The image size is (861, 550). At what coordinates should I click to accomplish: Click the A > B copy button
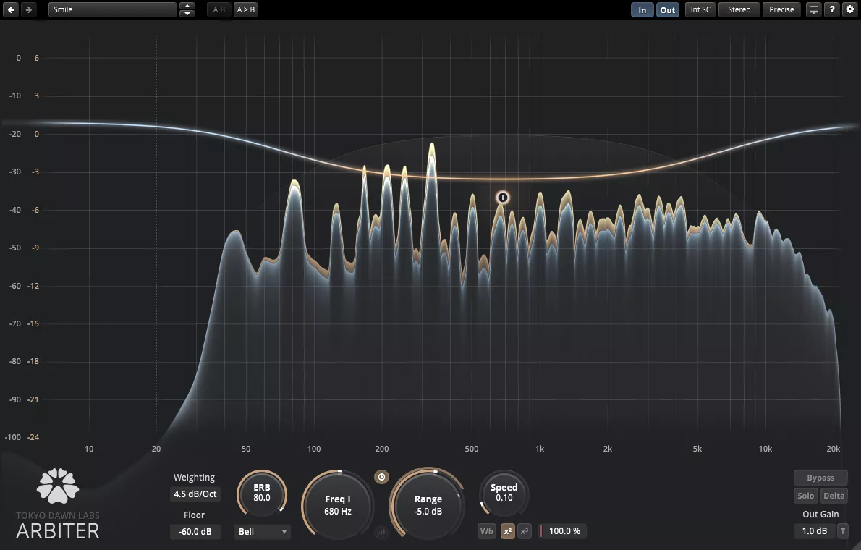(247, 9)
